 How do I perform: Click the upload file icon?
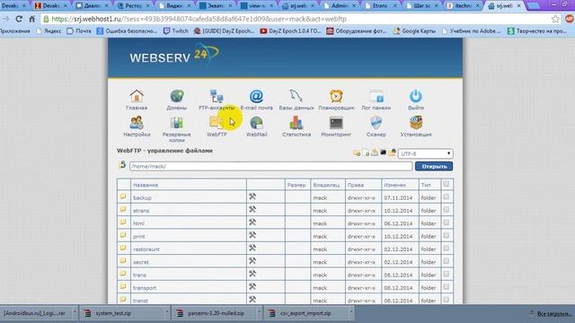(x=375, y=153)
